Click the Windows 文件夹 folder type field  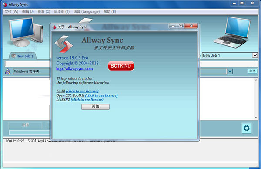[x=31, y=71]
